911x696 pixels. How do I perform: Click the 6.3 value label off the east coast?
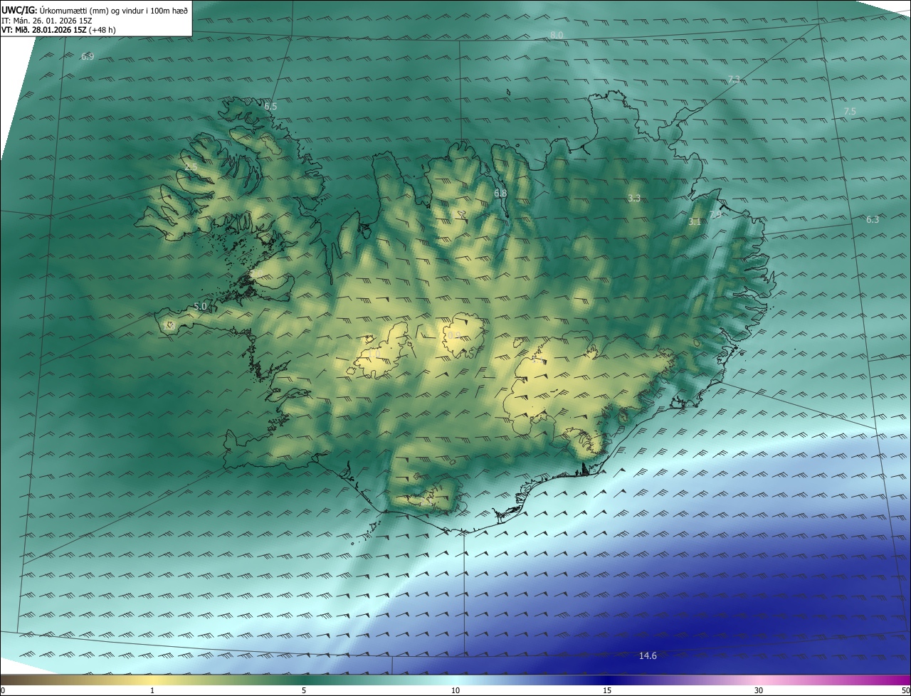[x=873, y=219]
